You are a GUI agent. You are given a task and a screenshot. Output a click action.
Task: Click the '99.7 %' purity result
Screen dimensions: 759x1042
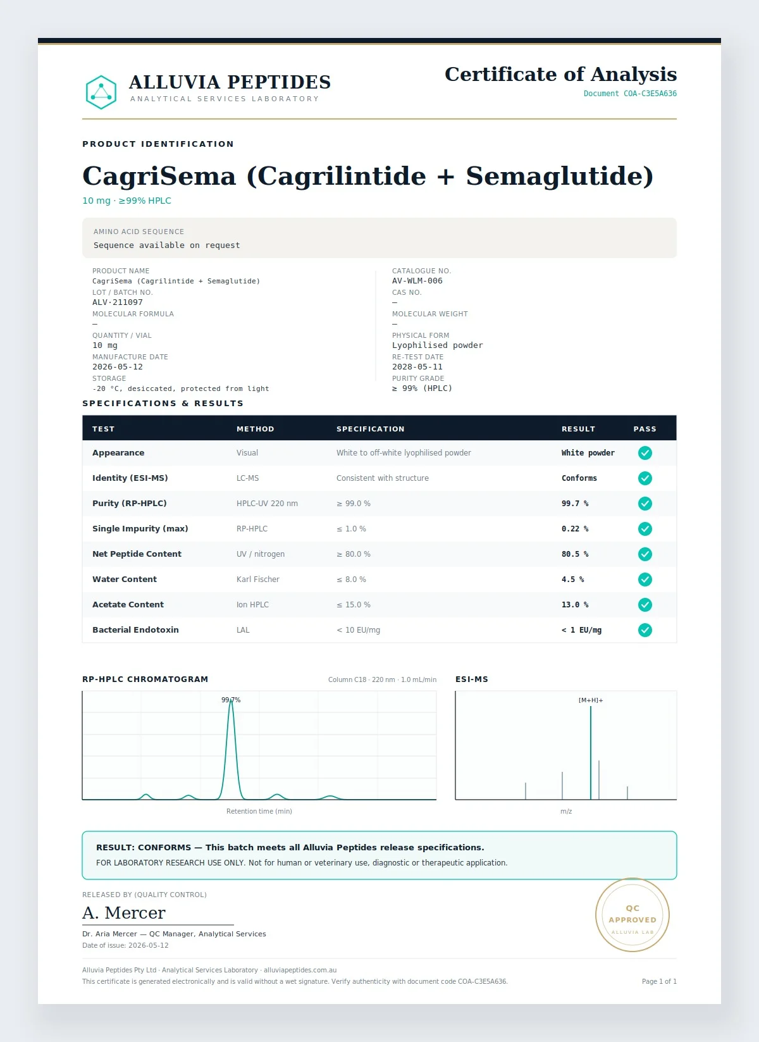tap(575, 504)
